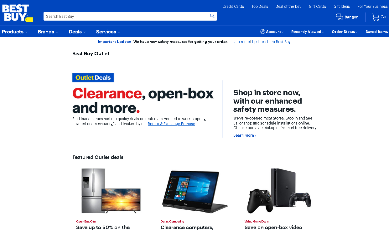Follow the Return & Exchange Promise link
389x230 pixels.
(171, 124)
